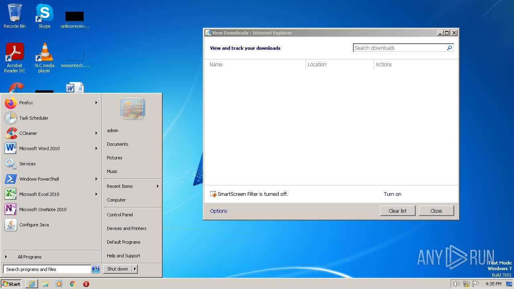Viewport: 514px width, 289px height.
Task: Open Microsoft Excel 2010
Action: coord(51,194)
